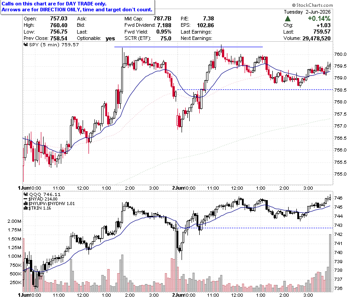The width and height of the screenshot is (354, 299).
Task: Click the solid blue resistance line above 760
Action: pos(188,47)
